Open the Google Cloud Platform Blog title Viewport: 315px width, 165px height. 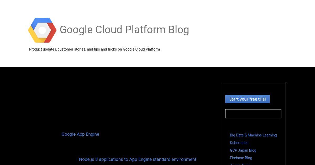[x=124, y=30]
